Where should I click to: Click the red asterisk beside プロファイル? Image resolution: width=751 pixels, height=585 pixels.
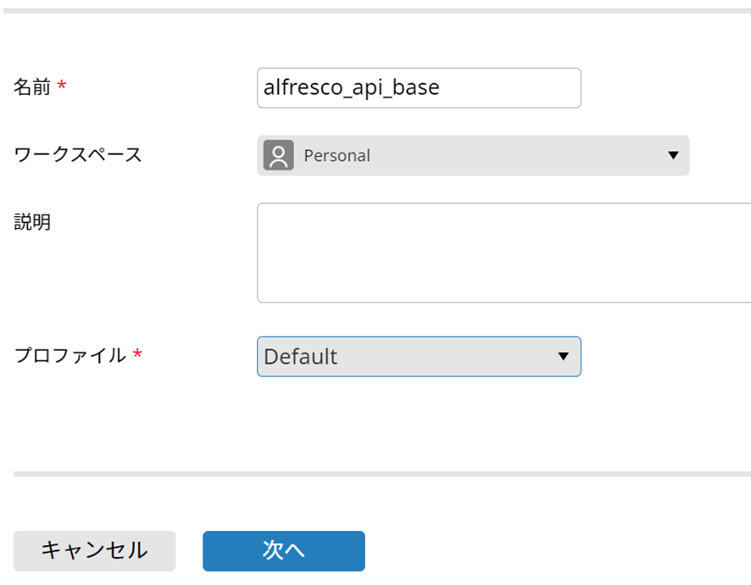click(137, 354)
